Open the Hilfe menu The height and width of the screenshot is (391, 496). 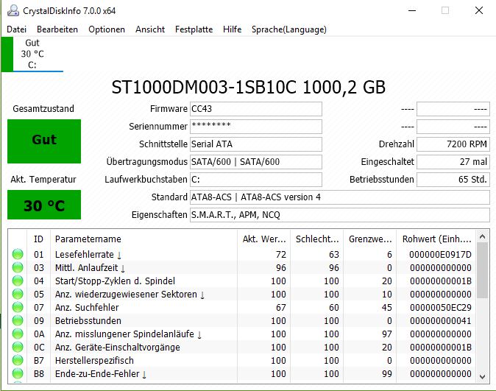click(233, 29)
